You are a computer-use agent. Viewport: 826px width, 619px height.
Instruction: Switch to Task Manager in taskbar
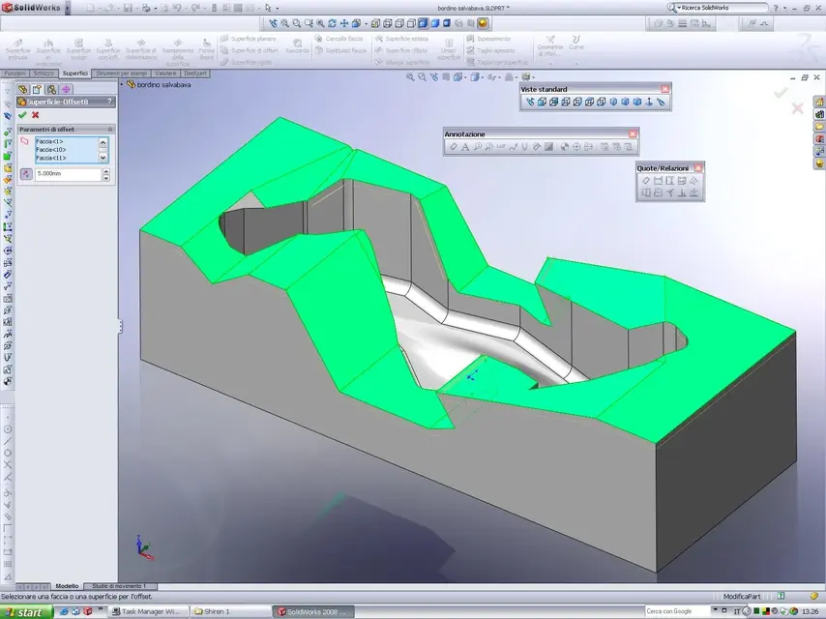point(147,611)
